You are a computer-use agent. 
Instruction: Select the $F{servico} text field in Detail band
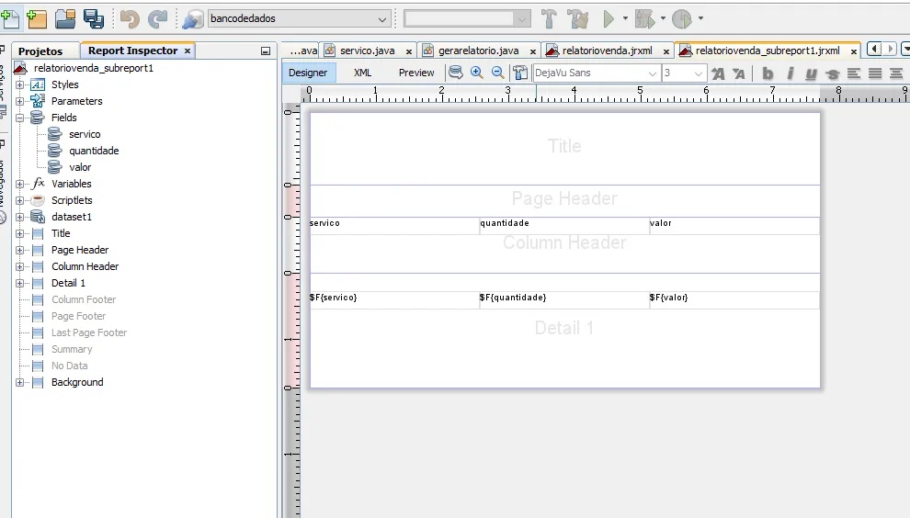pyautogui.click(x=394, y=300)
